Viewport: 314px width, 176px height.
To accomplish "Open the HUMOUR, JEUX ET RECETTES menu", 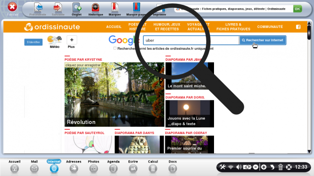I will click(167, 27).
